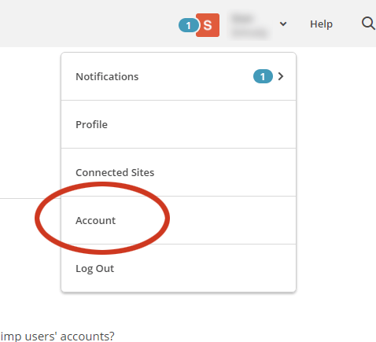Open search with the magnifier icon
Screen dimensions: 376x342
(368, 24)
